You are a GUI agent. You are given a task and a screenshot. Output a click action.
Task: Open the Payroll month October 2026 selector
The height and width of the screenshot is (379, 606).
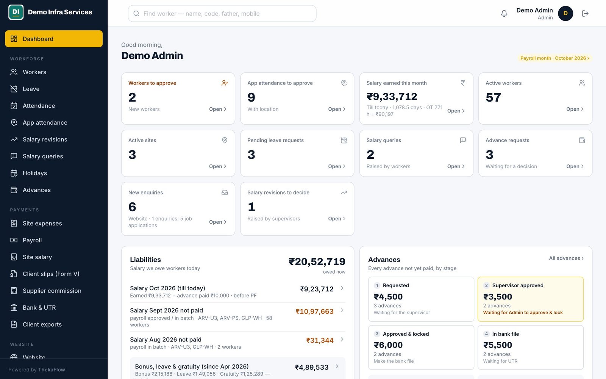554,58
